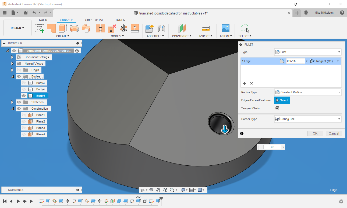Viewport: 347px width, 208px height.
Task: Open the Extend surface tool
Action: (x=135, y=28)
